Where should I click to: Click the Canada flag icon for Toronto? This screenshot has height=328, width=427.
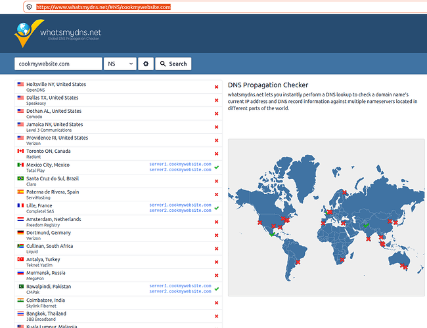(20, 151)
